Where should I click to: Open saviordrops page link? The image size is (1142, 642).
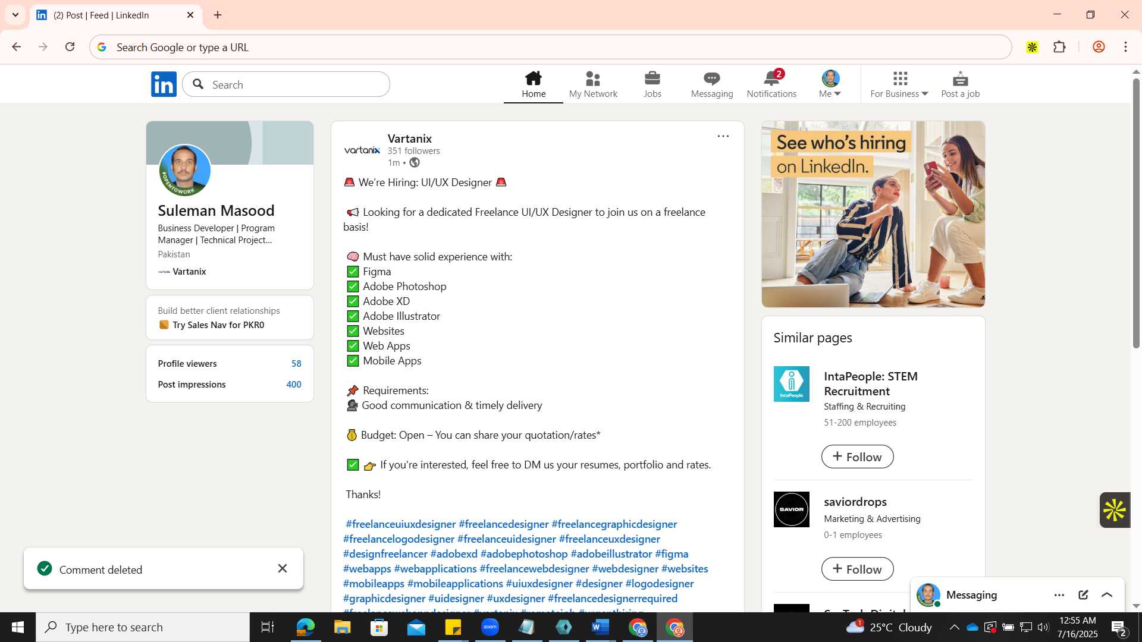click(855, 502)
